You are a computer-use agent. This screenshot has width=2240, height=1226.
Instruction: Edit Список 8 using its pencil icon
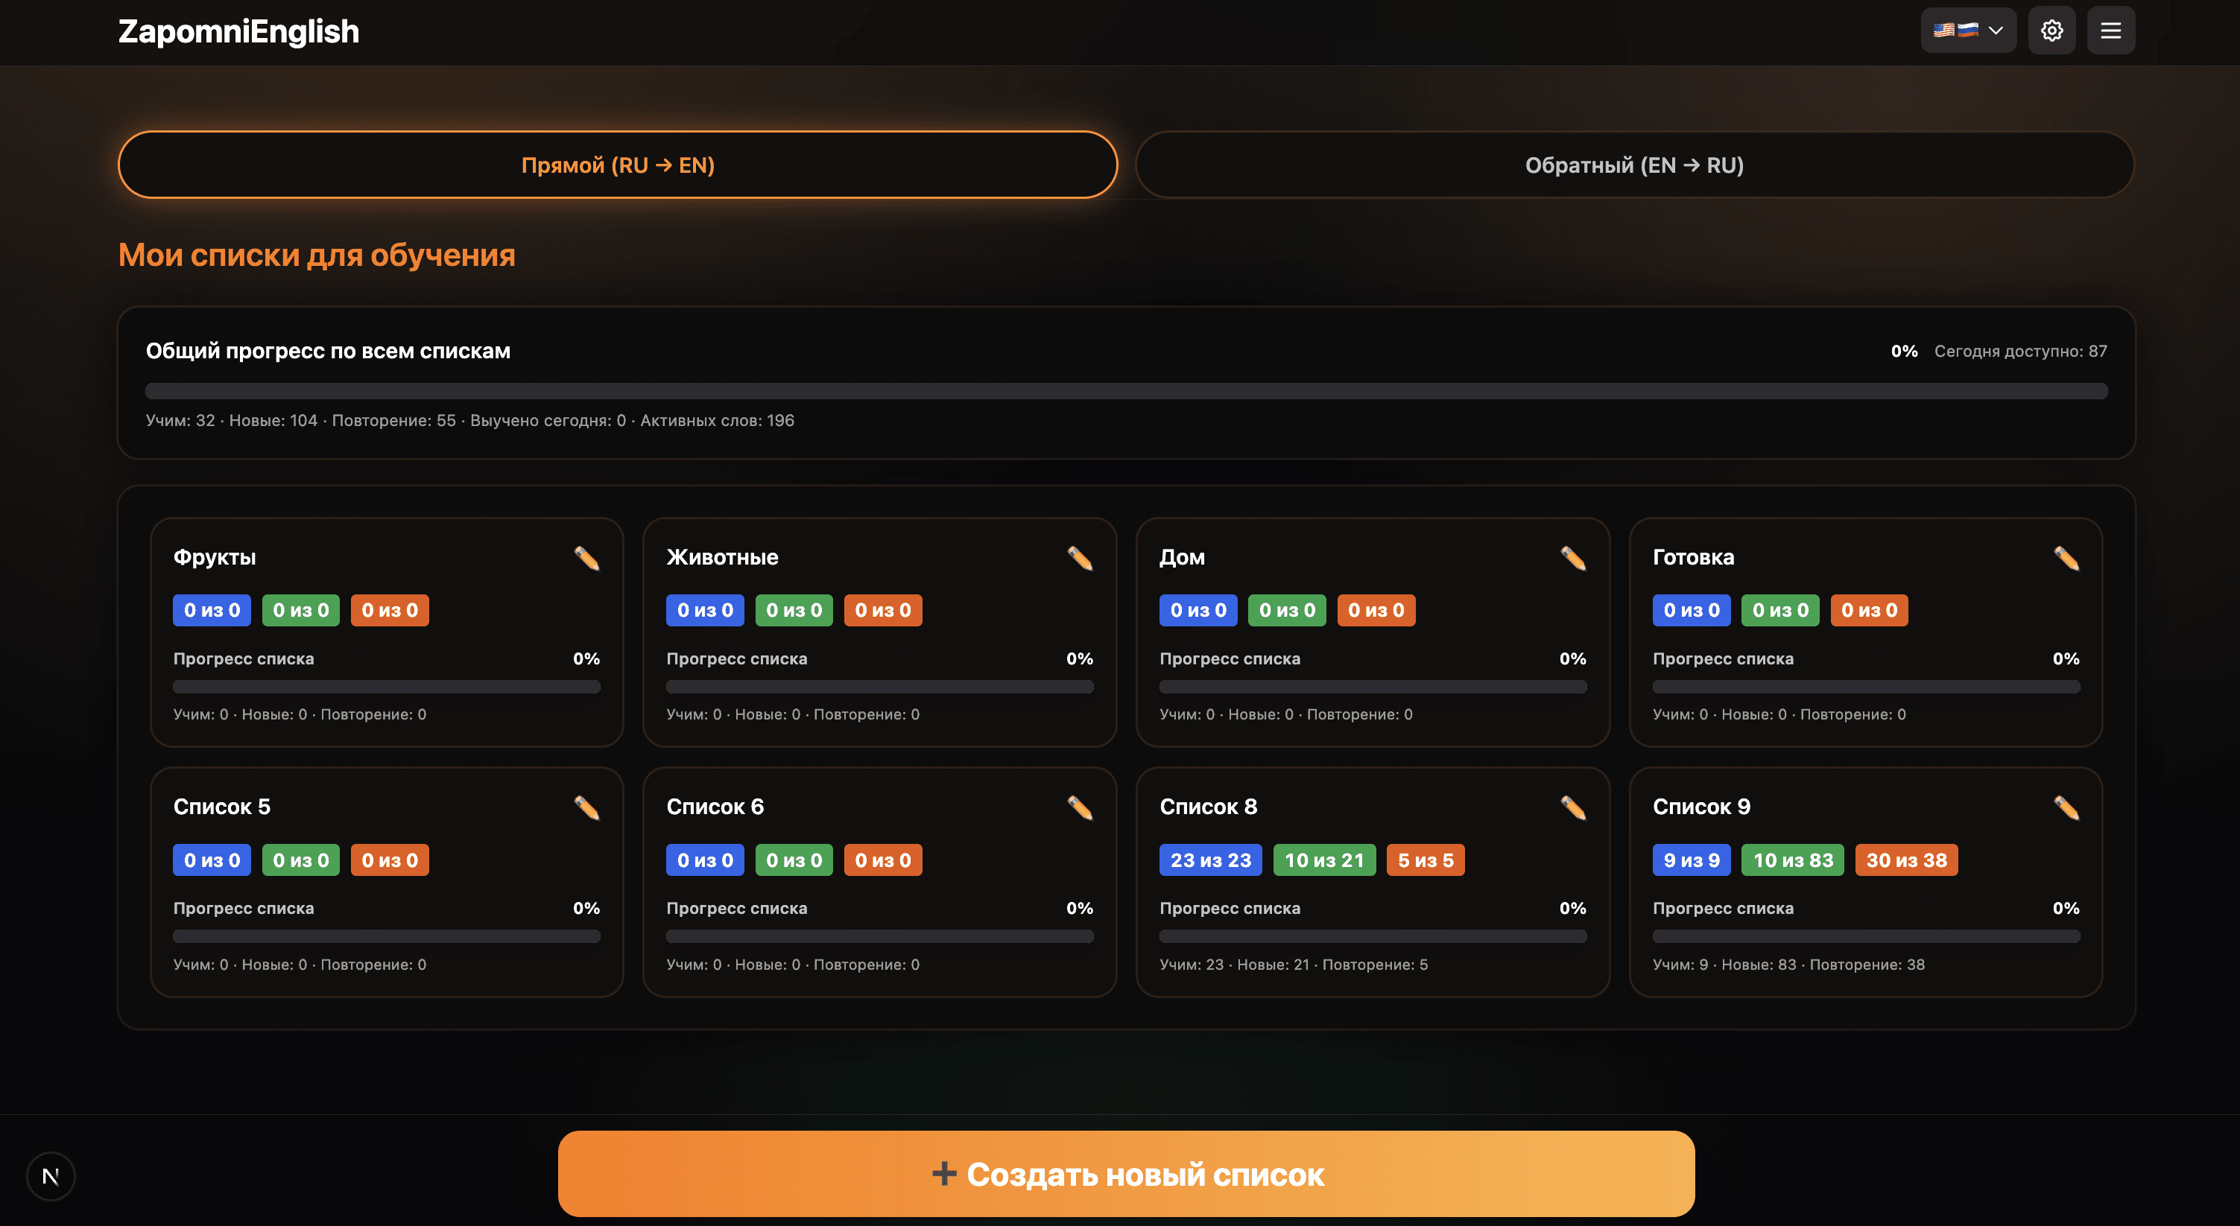coord(1573,808)
